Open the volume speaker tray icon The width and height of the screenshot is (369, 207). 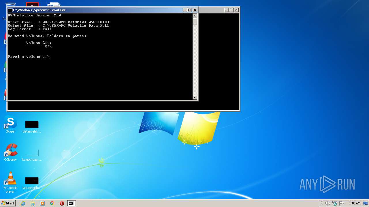(328, 203)
